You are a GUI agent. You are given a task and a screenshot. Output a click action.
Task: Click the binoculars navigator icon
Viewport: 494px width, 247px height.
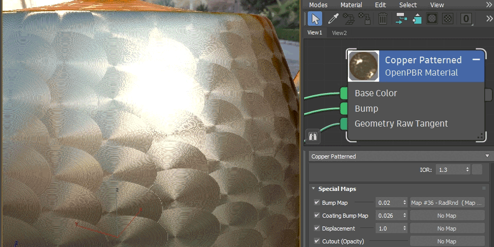pyautogui.click(x=313, y=136)
